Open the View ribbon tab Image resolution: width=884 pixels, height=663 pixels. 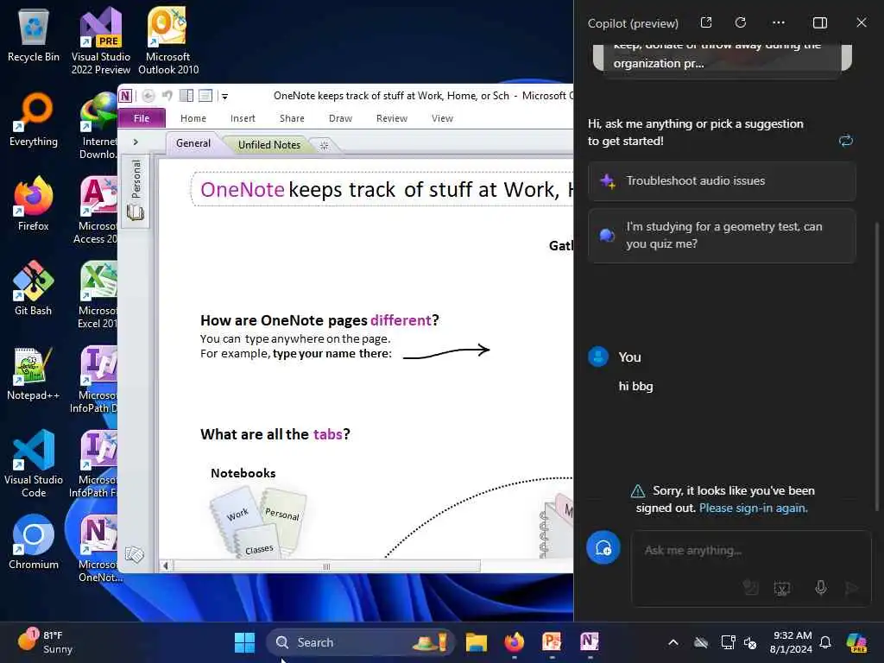(x=442, y=118)
